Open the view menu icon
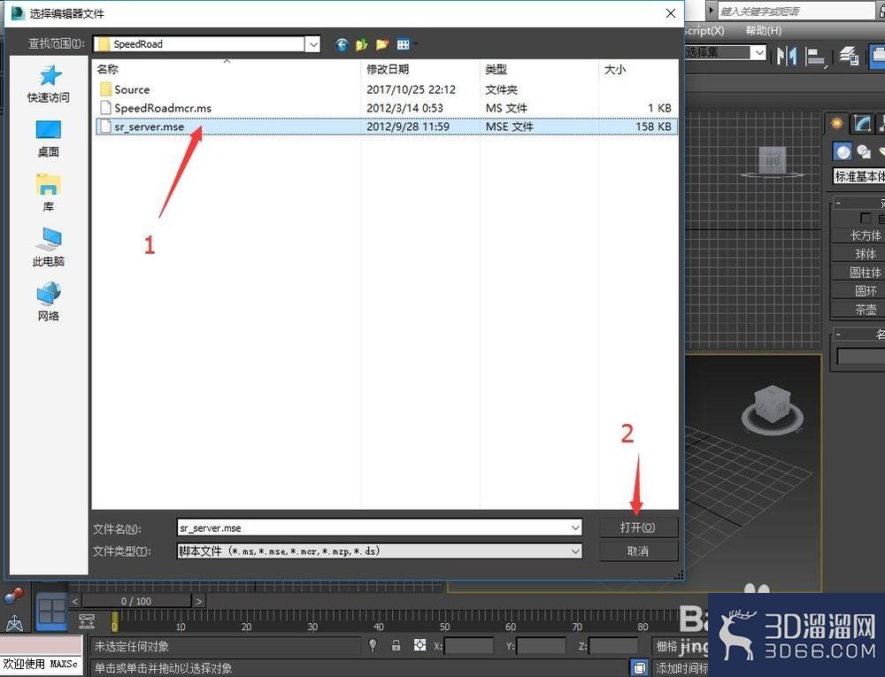The width and height of the screenshot is (885, 677). [x=404, y=44]
